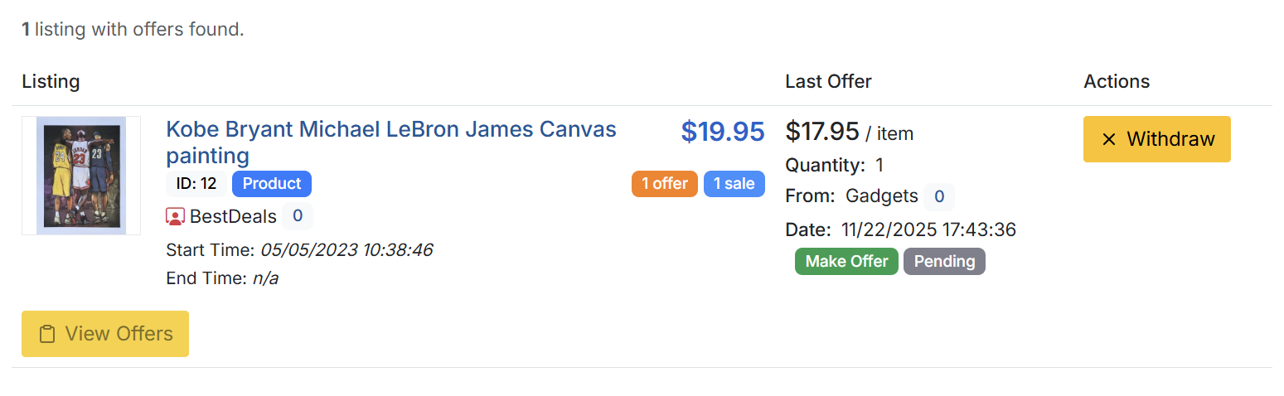The height and width of the screenshot is (396, 1284).
Task: Click the blue Product badge
Action: (271, 184)
